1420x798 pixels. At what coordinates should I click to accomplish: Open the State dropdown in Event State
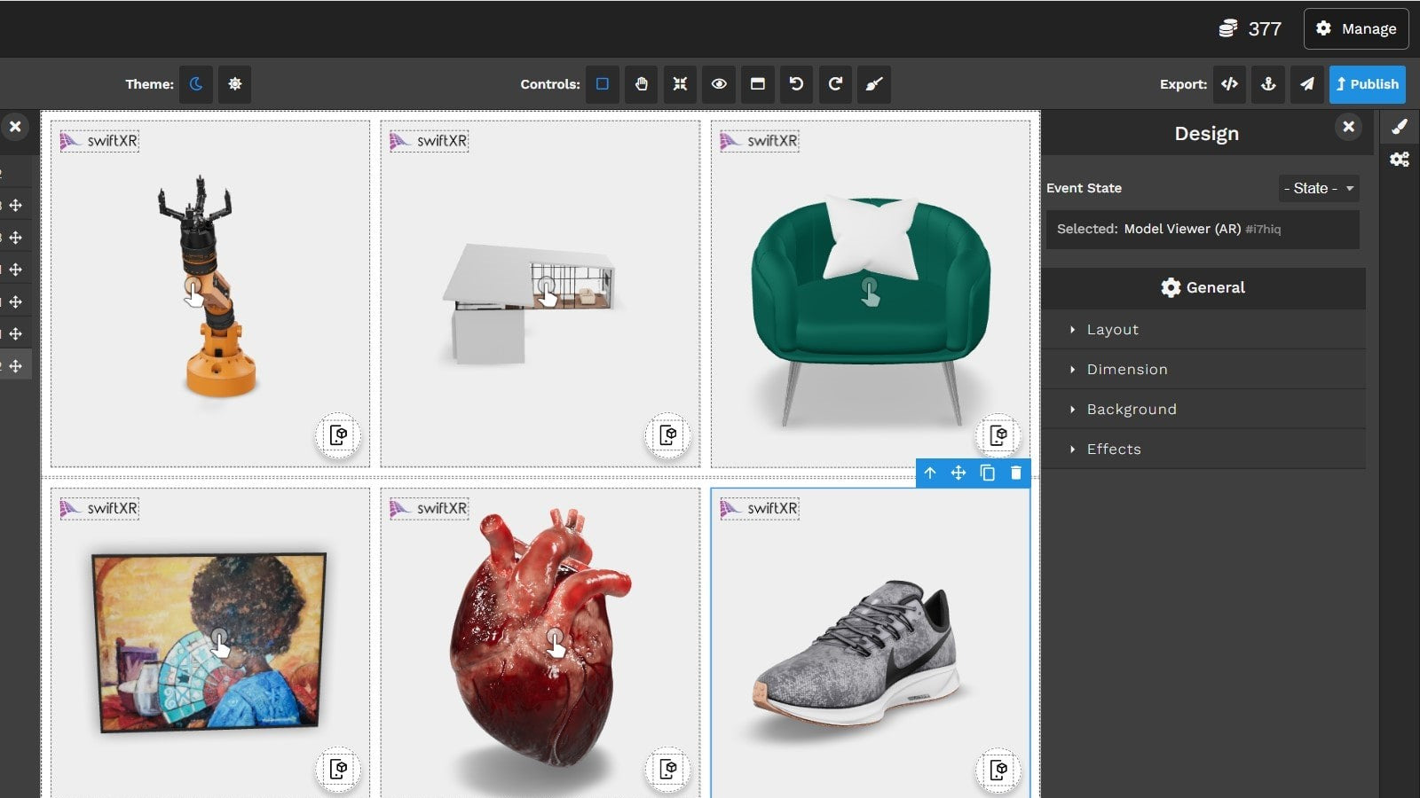point(1318,188)
